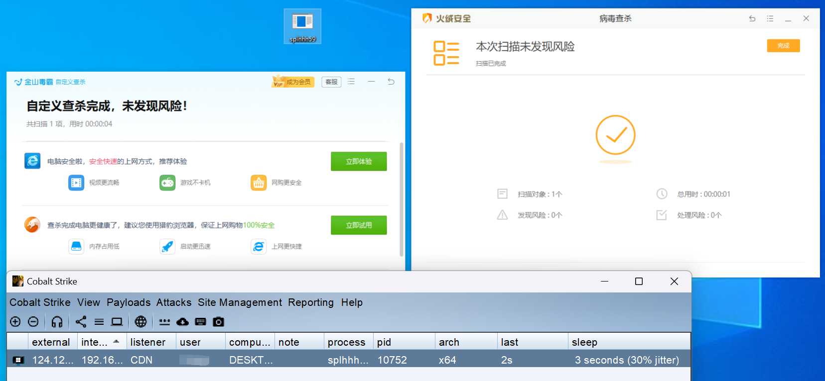Image resolution: width=825 pixels, height=381 pixels.
Task: View keystrokes via the keyboard icon
Action: (x=201, y=322)
